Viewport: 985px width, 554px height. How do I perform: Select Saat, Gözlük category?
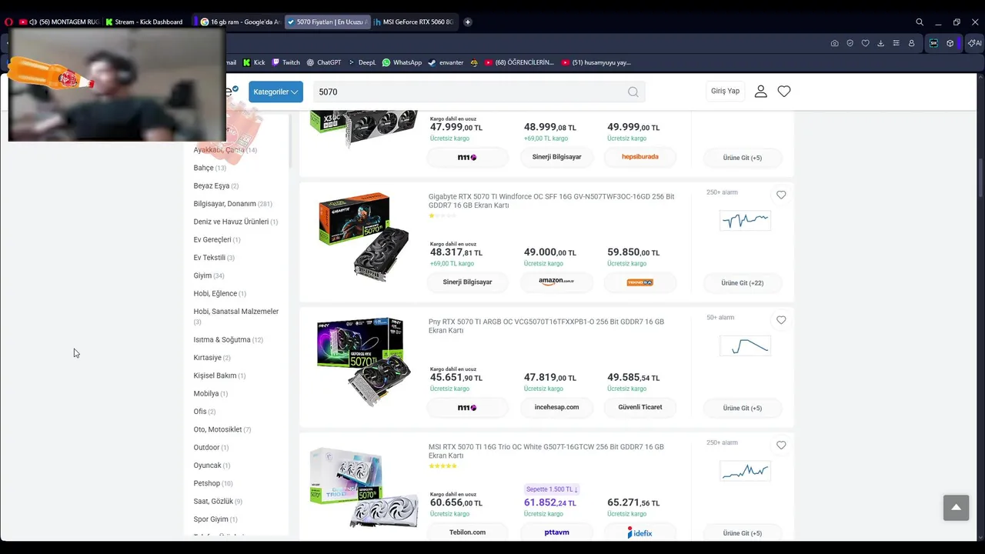(x=218, y=501)
